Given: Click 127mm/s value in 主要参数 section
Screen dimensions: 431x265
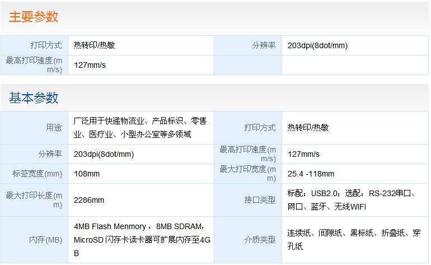Looking at the screenshot, I should tap(90, 65).
